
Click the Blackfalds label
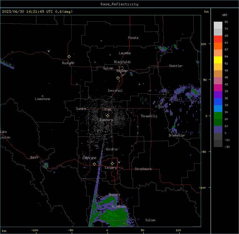pyautogui.click(x=122, y=62)
